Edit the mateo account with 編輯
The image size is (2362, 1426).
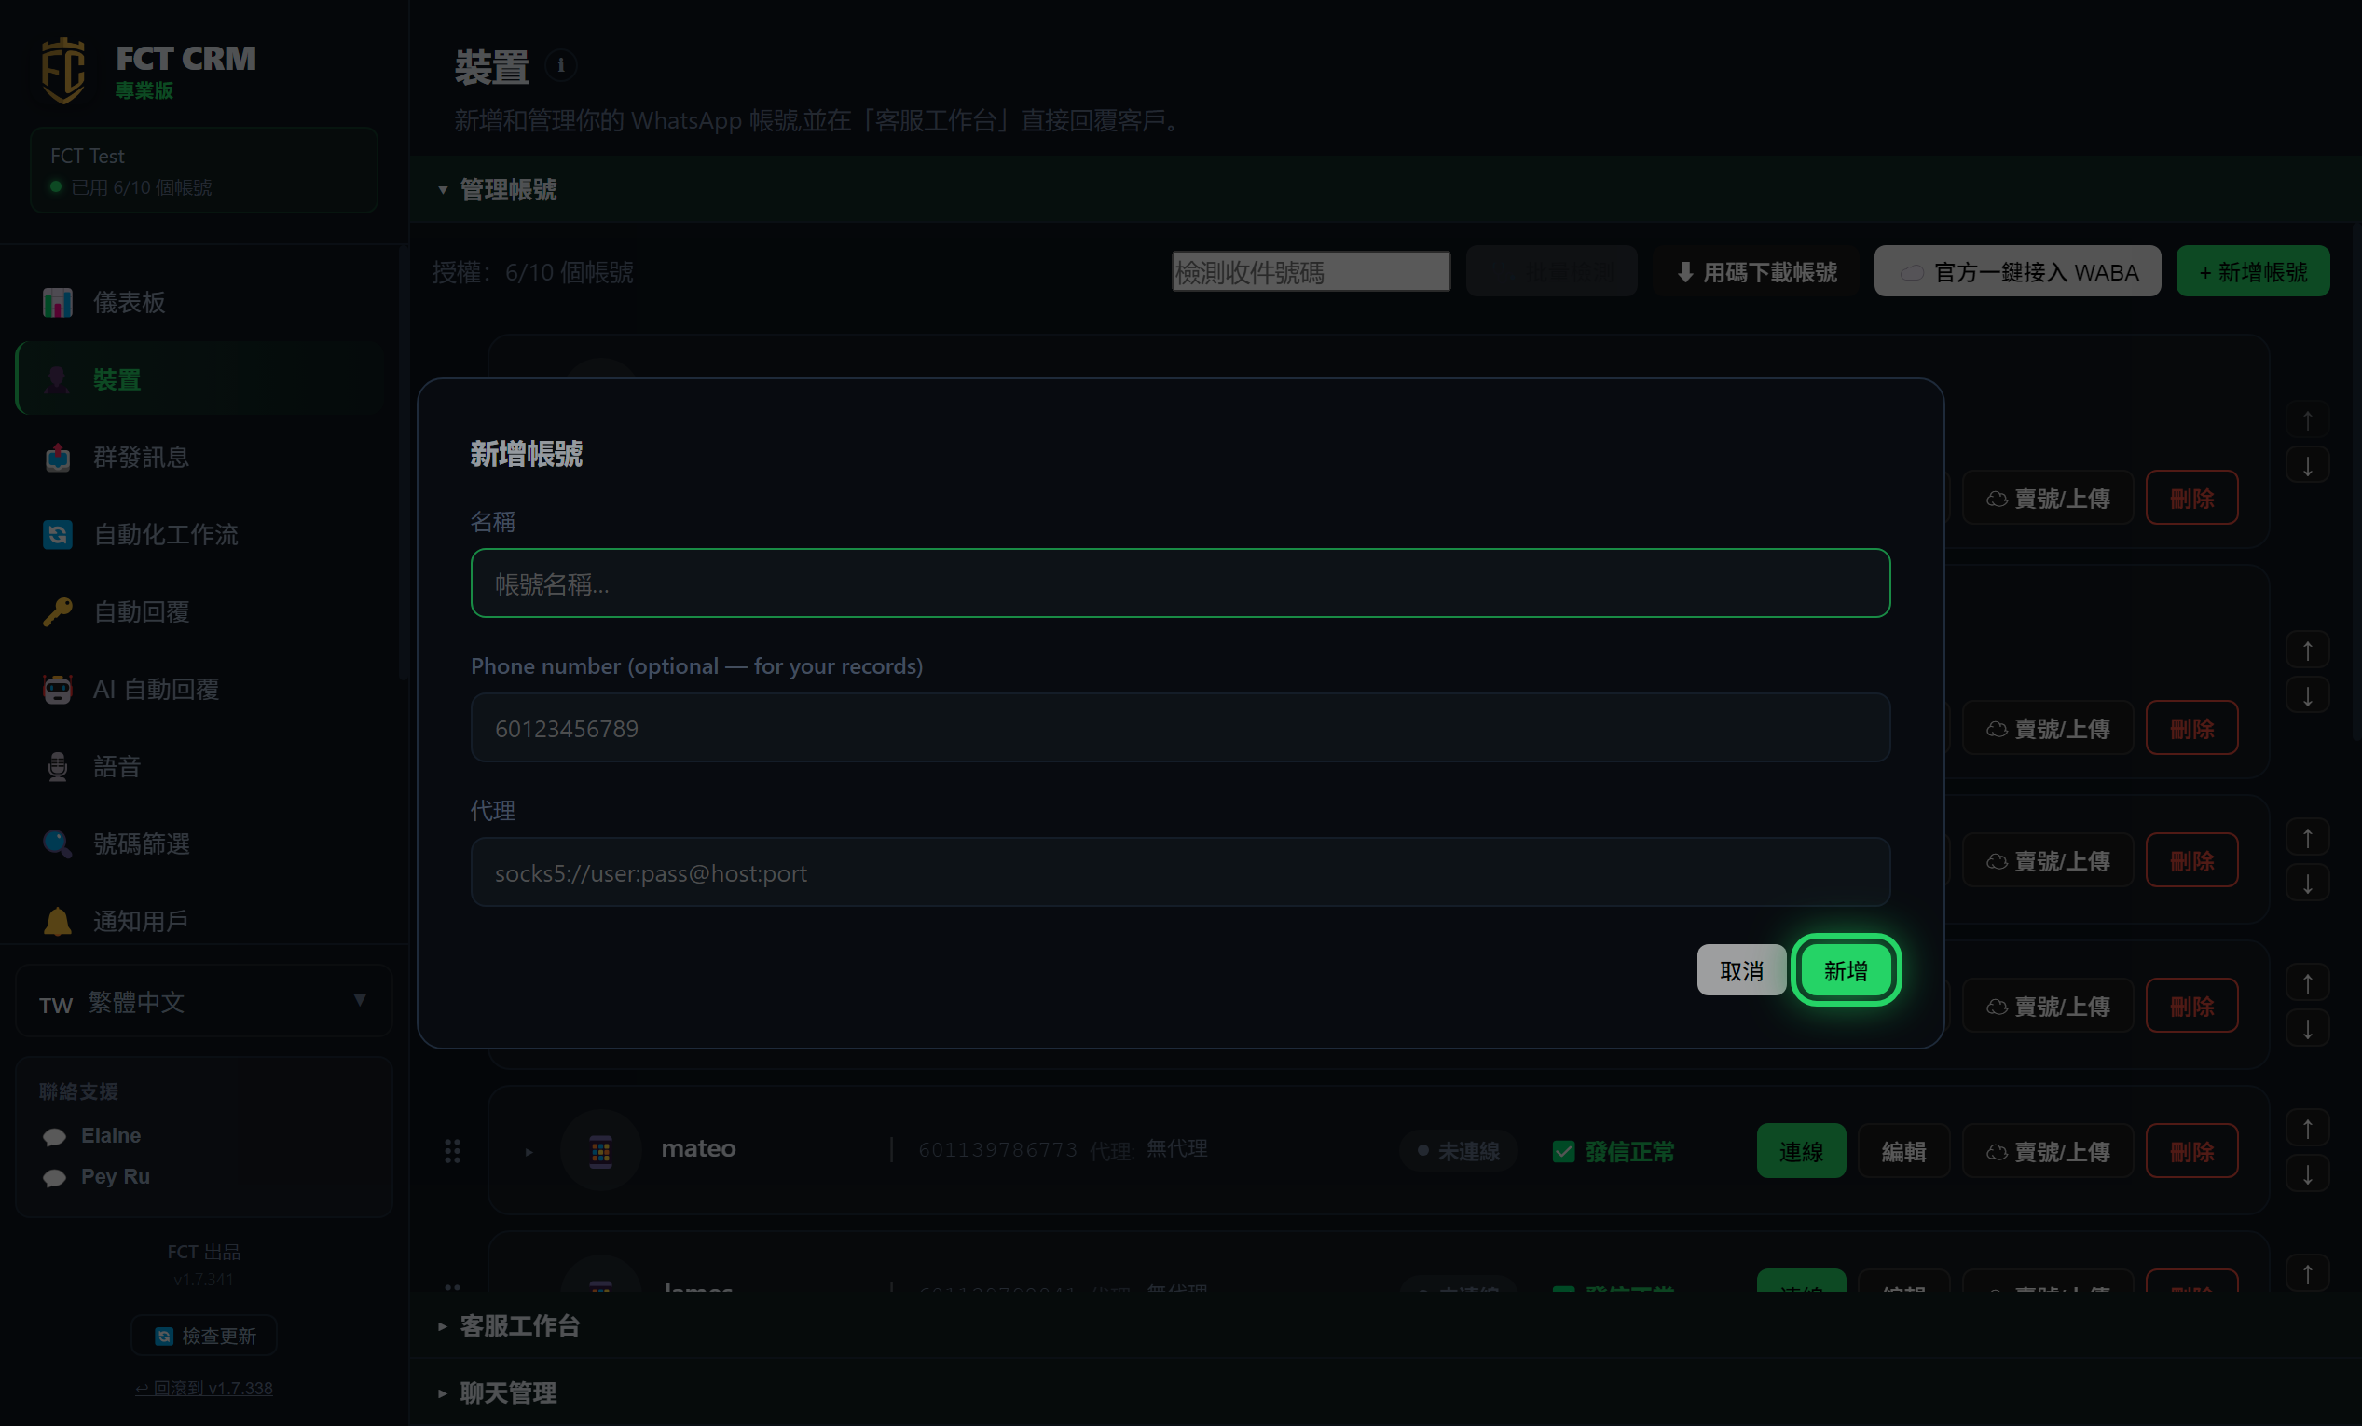click(x=1902, y=1151)
